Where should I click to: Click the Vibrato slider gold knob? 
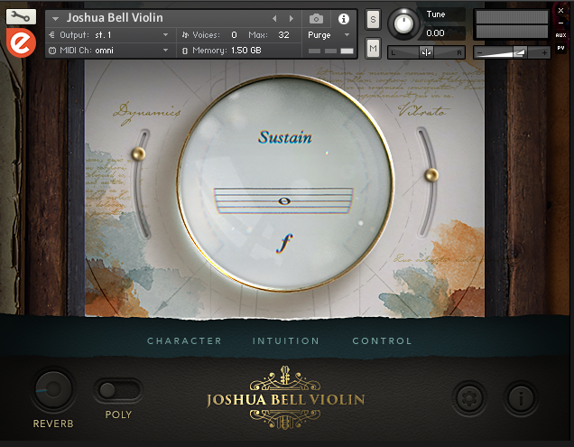431,175
